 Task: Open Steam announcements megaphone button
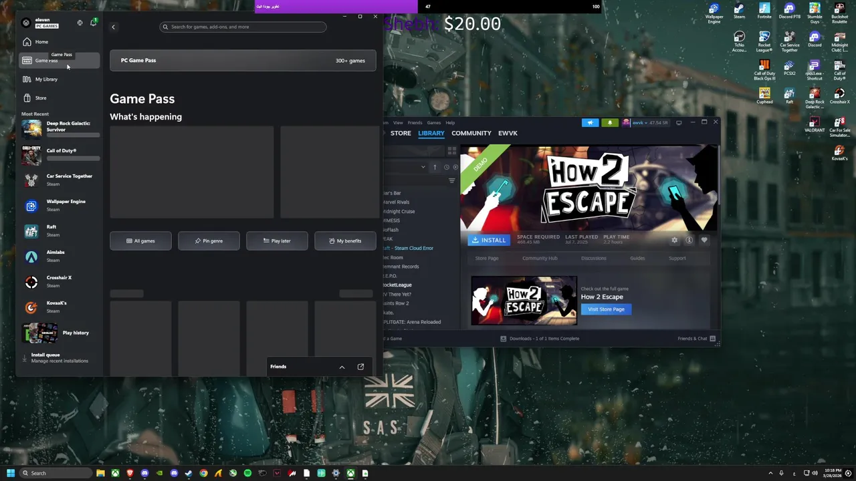590,123
